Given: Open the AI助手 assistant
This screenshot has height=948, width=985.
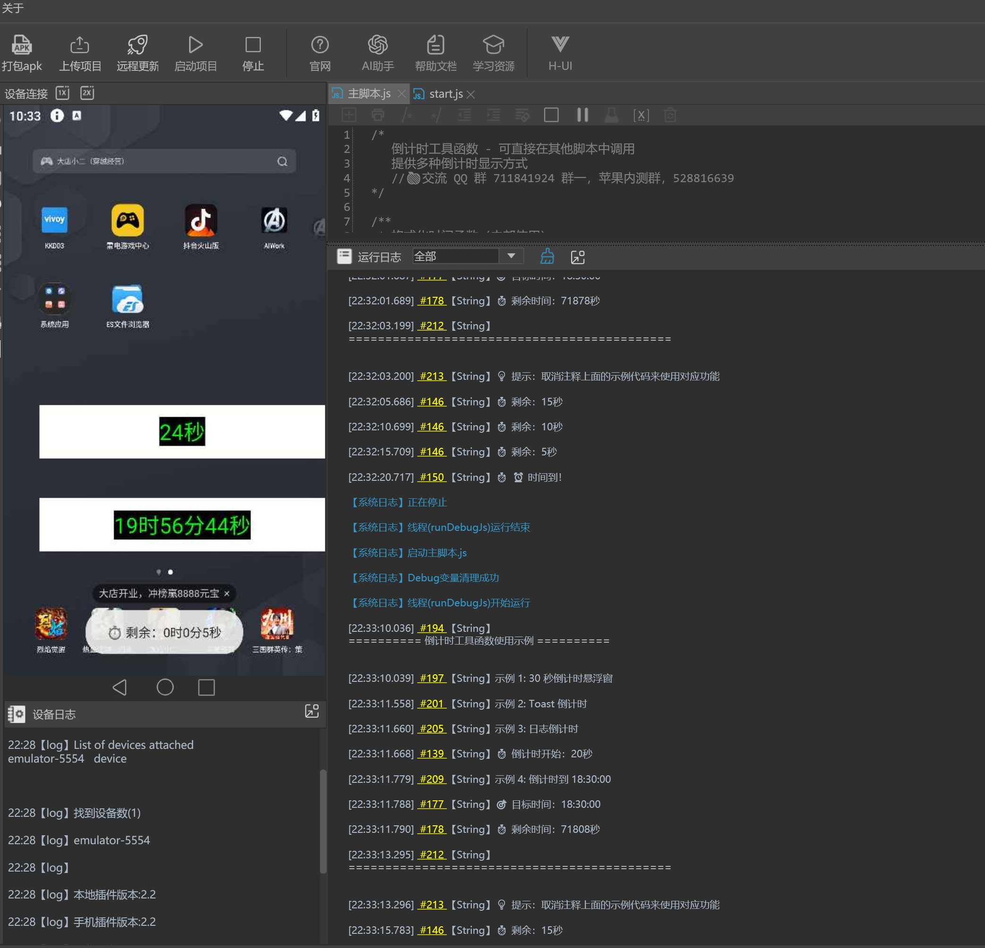Looking at the screenshot, I should click(378, 45).
